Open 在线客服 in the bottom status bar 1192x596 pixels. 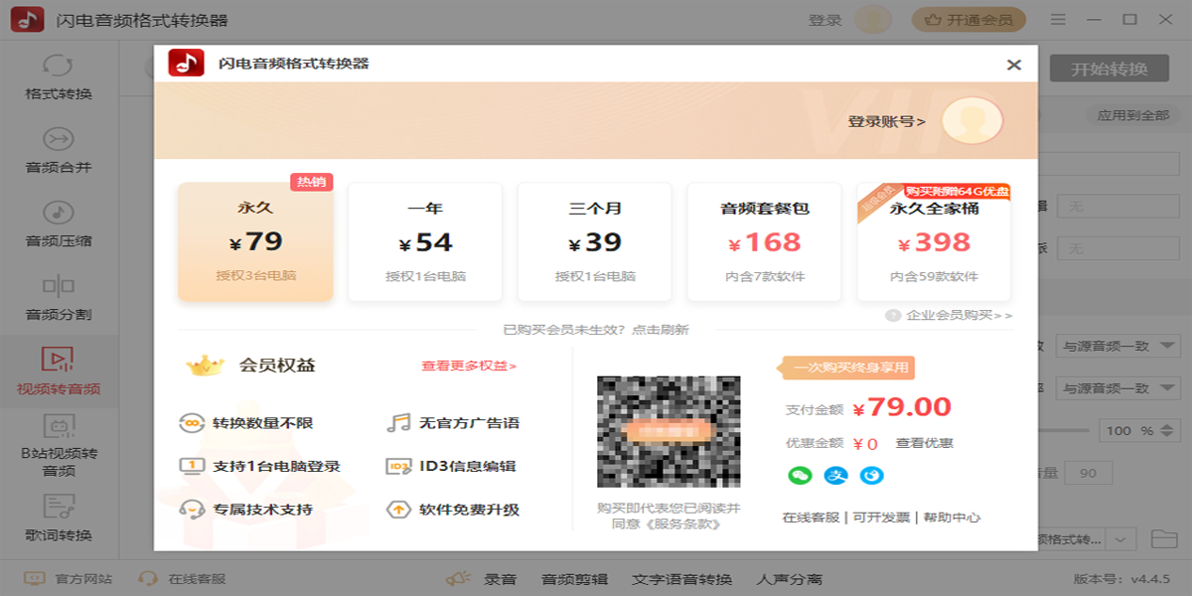tap(183, 579)
